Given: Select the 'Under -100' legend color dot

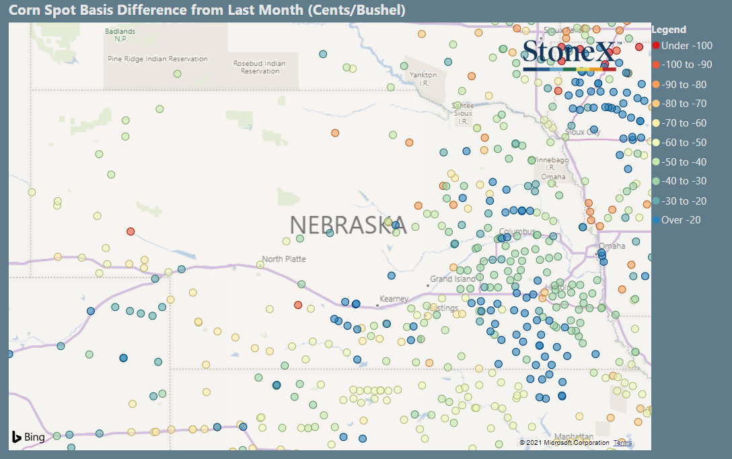Looking at the screenshot, I should pyautogui.click(x=656, y=46).
